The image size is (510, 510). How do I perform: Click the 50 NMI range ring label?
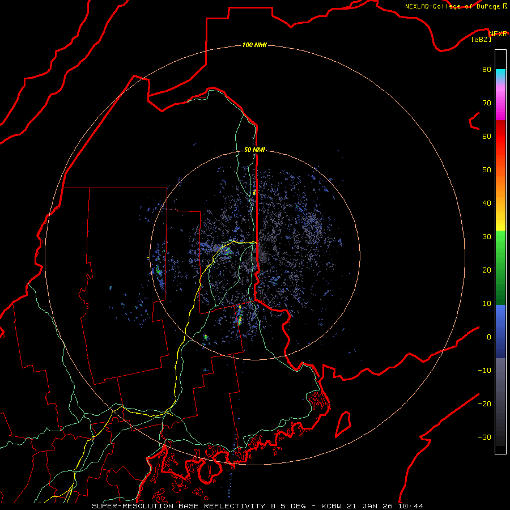tap(254, 150)
